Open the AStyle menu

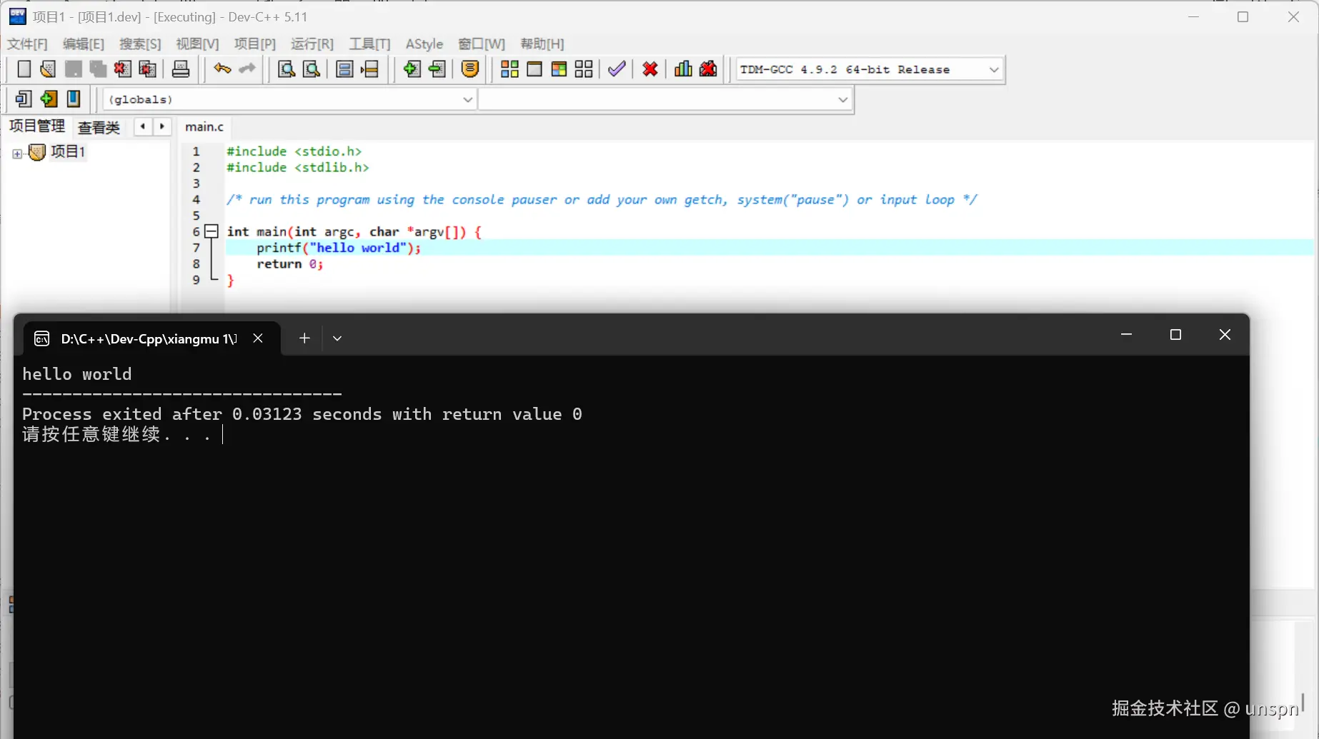(x=424, y=44)
